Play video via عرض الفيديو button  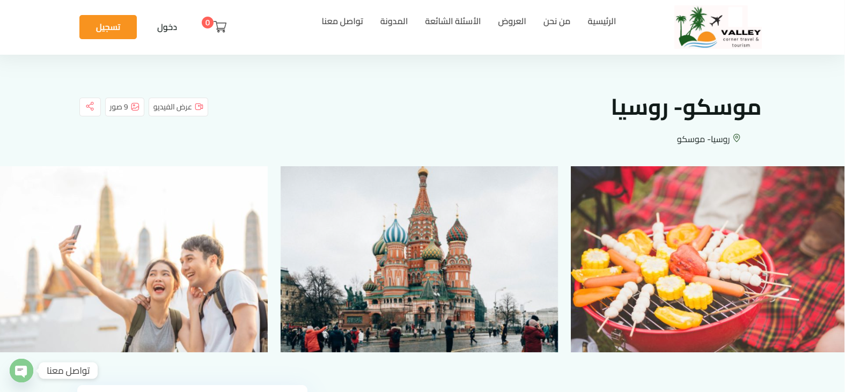point(178,107)
